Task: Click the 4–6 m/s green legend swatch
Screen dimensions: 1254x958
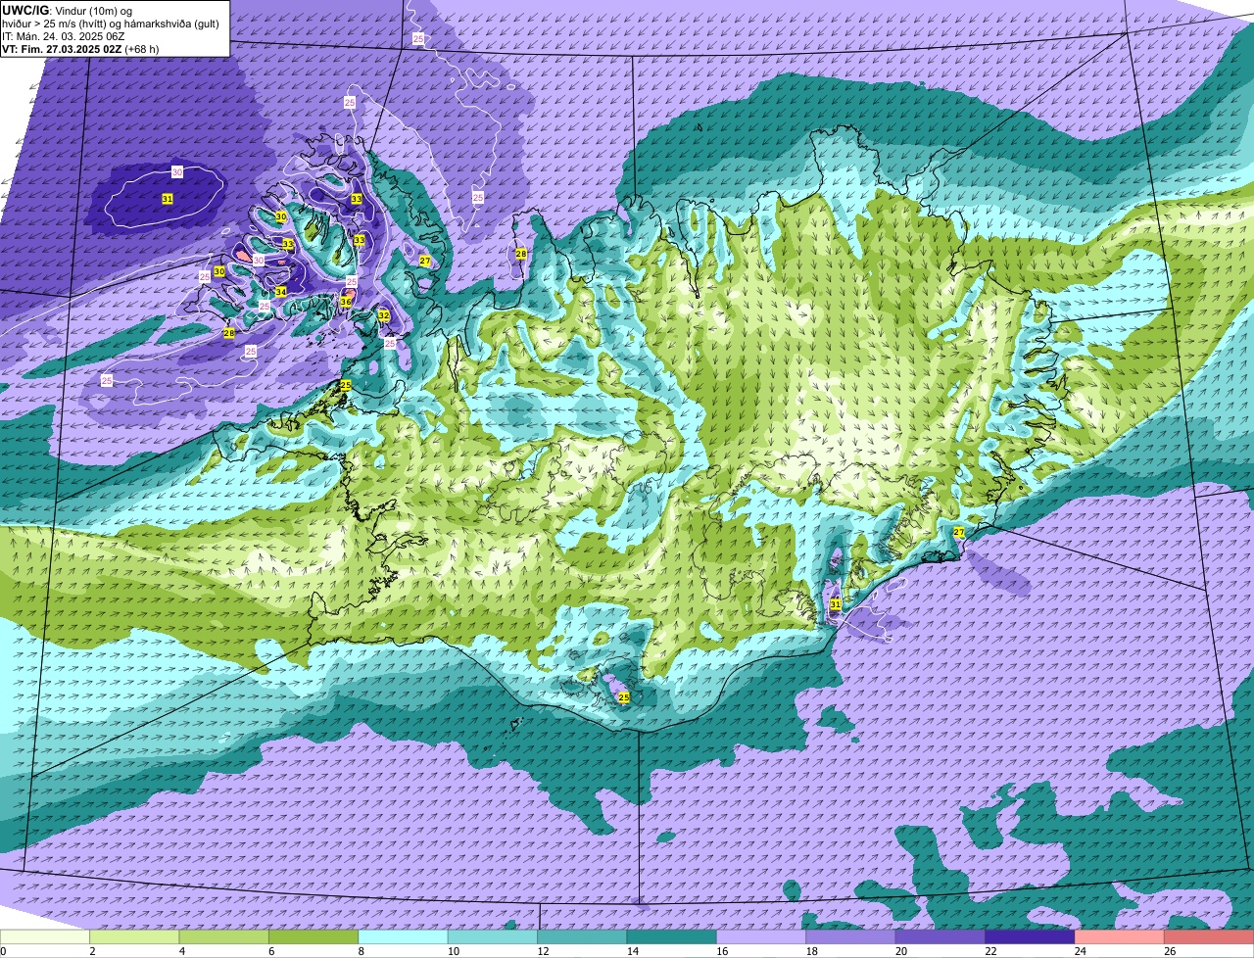Action: coord(223,936)
